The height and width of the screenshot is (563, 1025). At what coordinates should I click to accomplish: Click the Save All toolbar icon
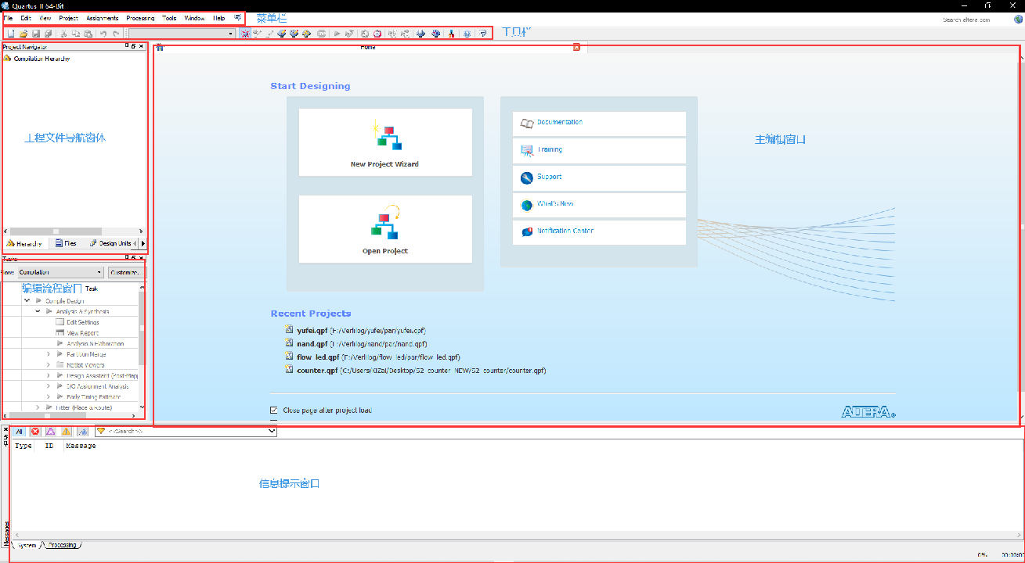click(49, 34)
